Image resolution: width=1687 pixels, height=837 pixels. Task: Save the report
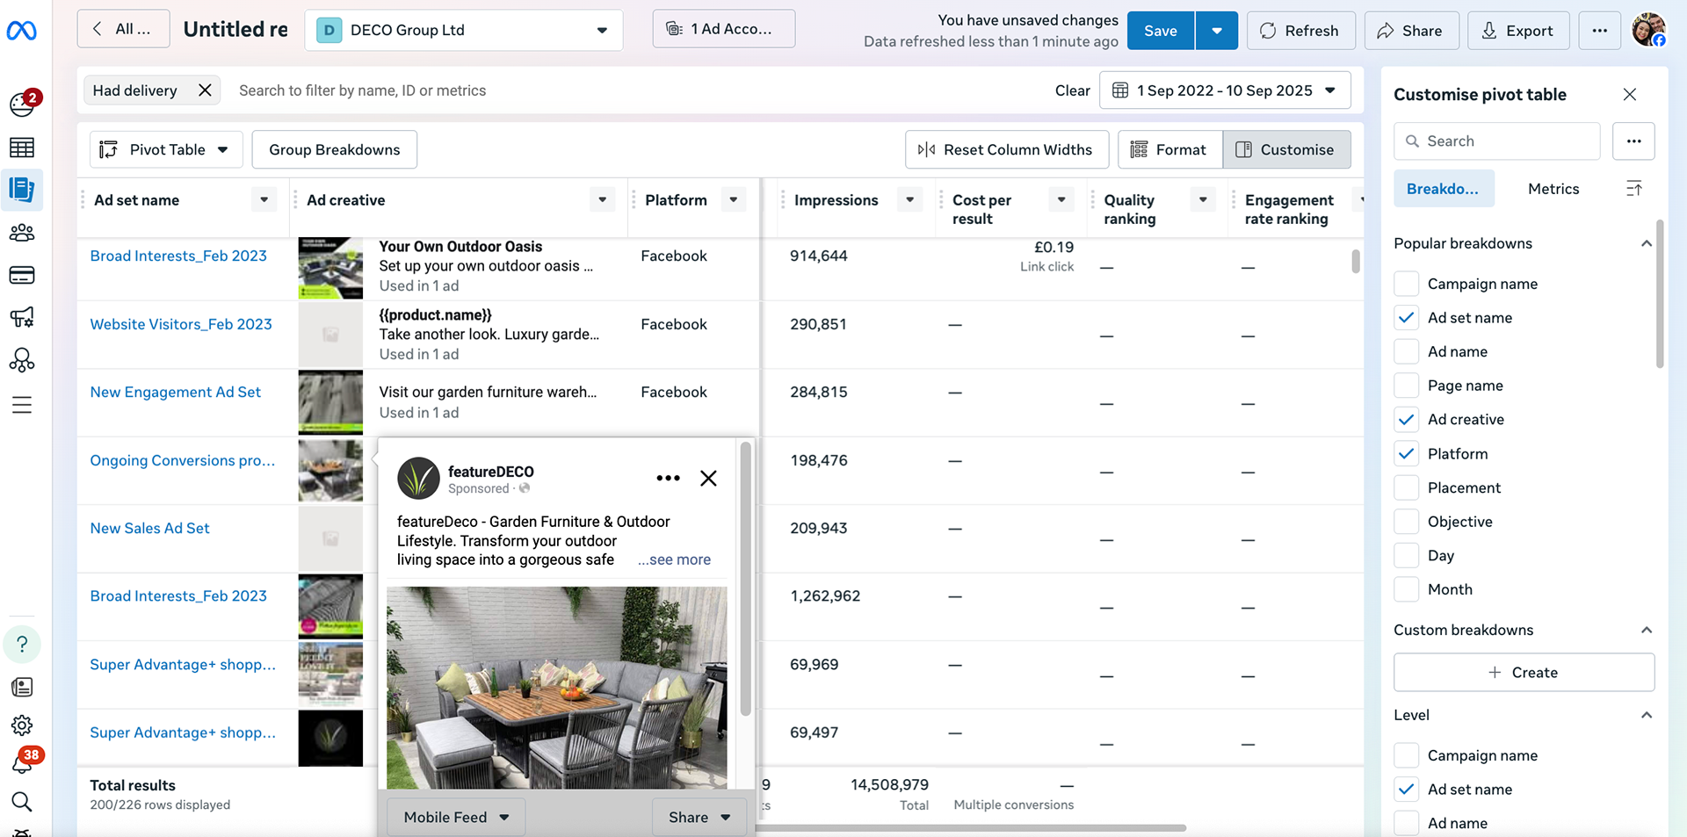pyautogui.click(x=1160, y=31)
